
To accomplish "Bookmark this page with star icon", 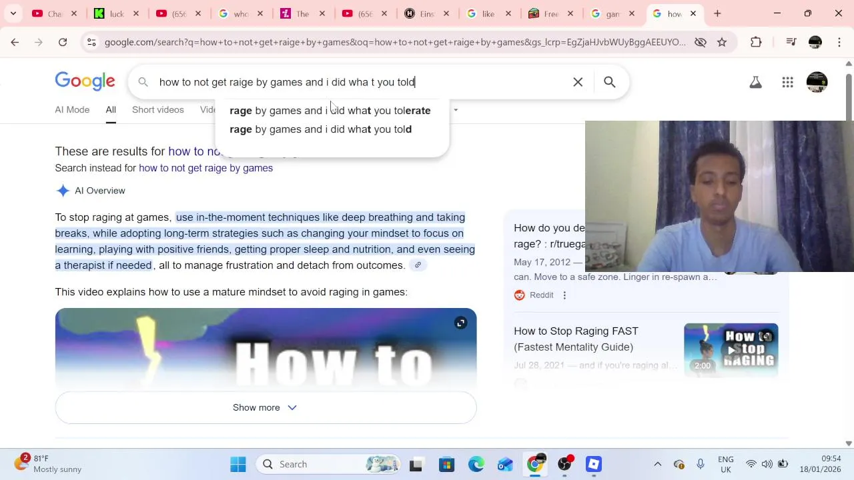I will pyautogui.click(x=722, y=42).
